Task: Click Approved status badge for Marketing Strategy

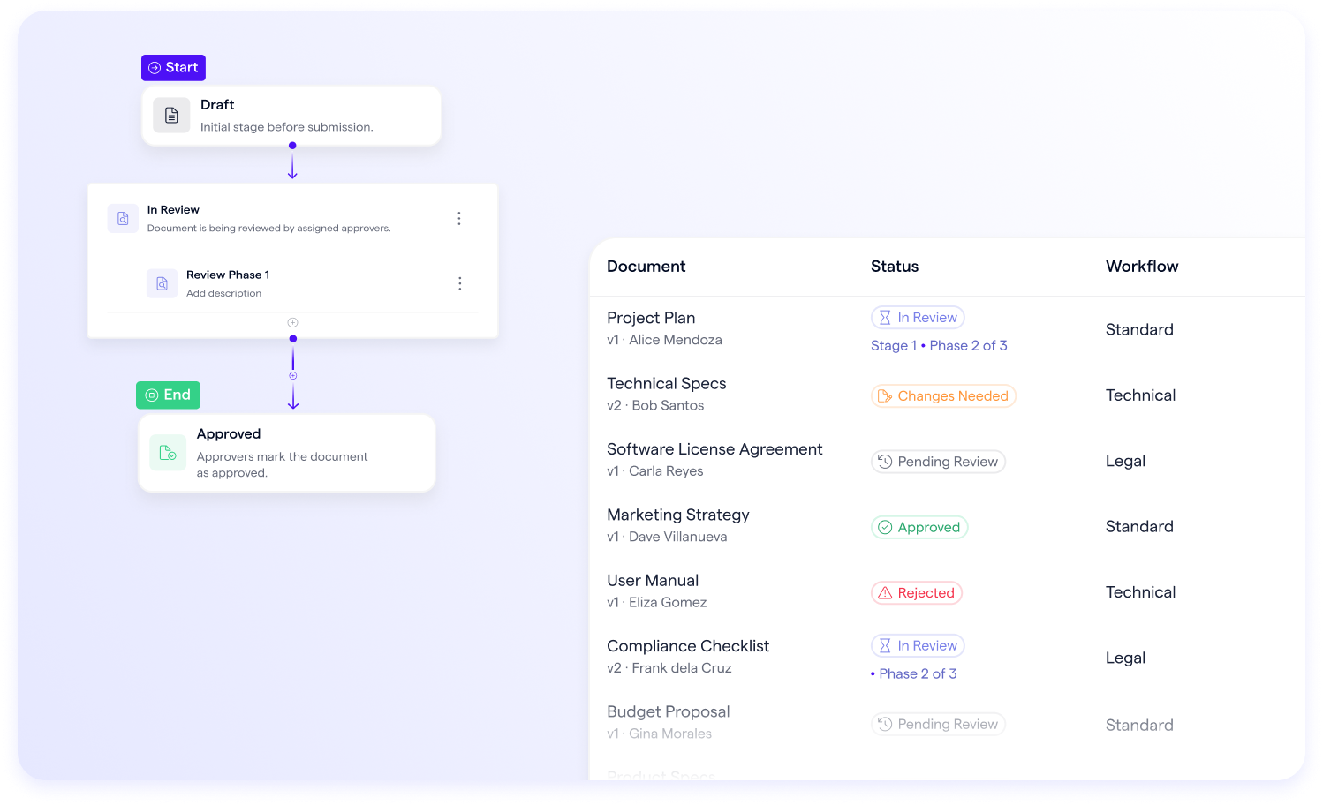Action: coord(919,528)
